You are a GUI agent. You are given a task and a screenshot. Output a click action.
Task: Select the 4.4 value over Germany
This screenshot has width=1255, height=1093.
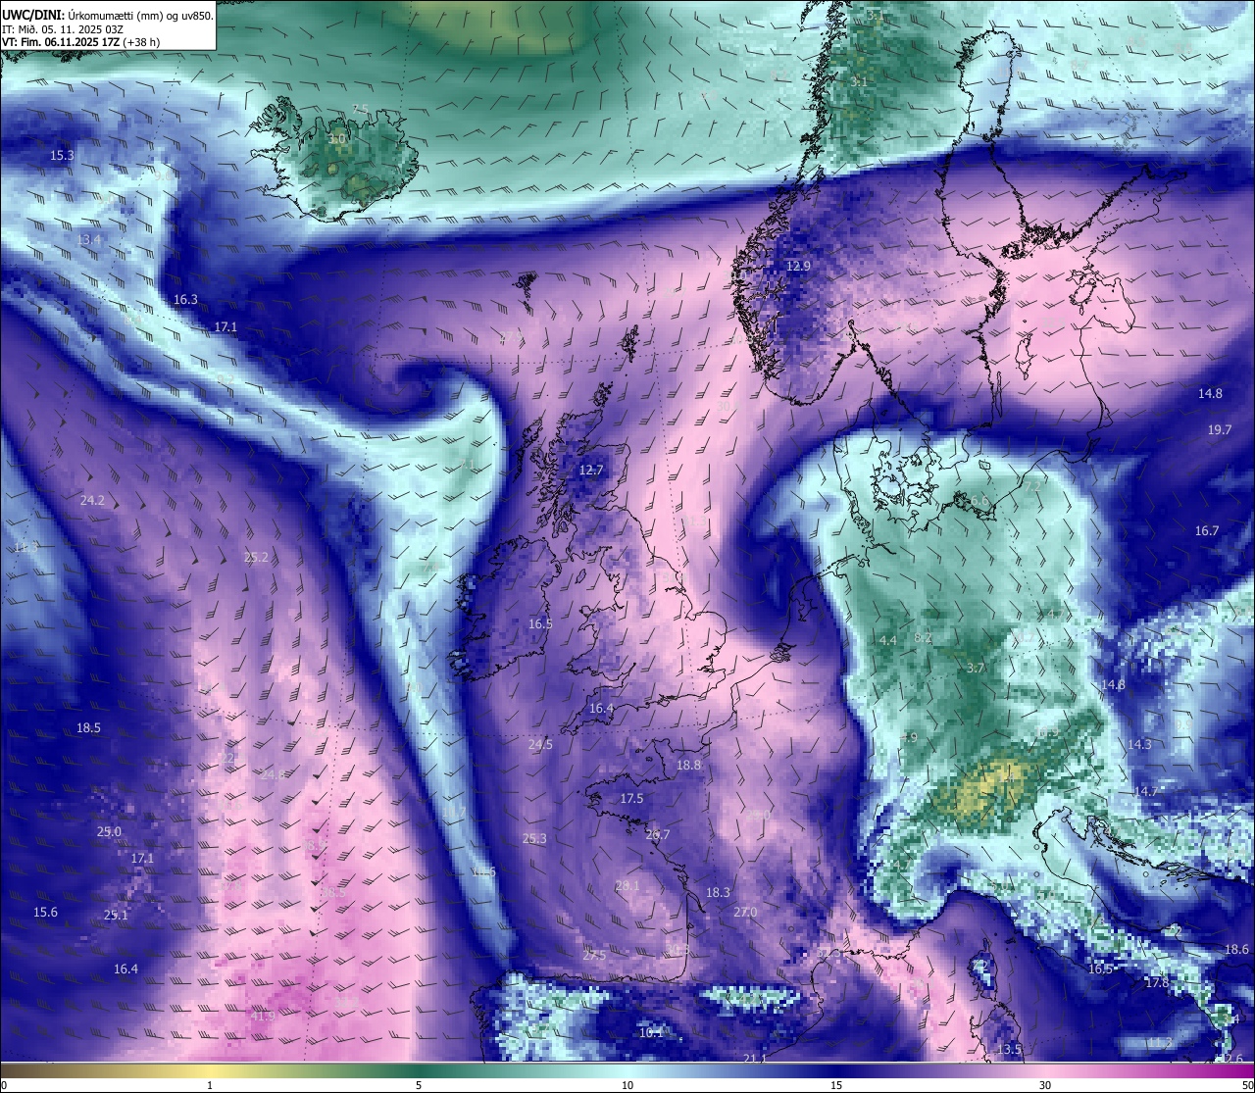[888, 640]
